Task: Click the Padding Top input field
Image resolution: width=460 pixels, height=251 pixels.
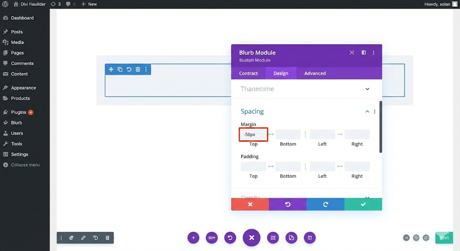Action: (x=253, y=166)
